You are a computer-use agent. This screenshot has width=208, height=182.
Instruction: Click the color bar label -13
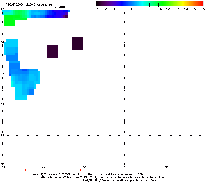tap(104, 9)
